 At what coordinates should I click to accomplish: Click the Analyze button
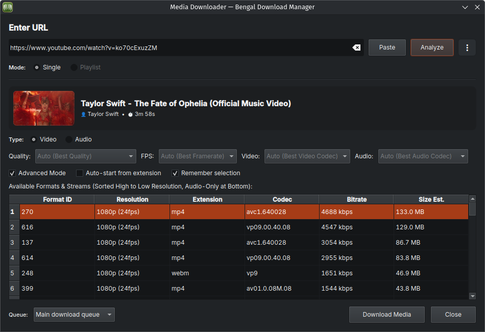pyautogui.click(x=432, y=48)
